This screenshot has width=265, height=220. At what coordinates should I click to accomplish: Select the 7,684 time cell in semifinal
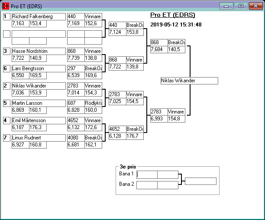pyautogui.click(x=158, y=49)
